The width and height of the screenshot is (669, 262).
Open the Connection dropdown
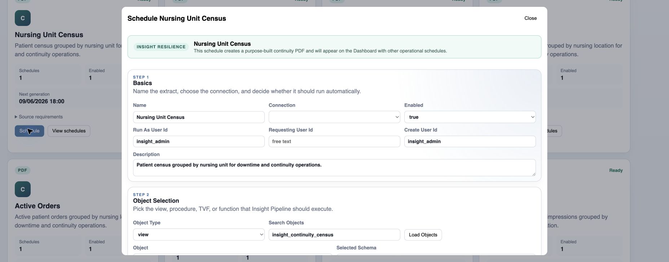click(x=334, y=117)
